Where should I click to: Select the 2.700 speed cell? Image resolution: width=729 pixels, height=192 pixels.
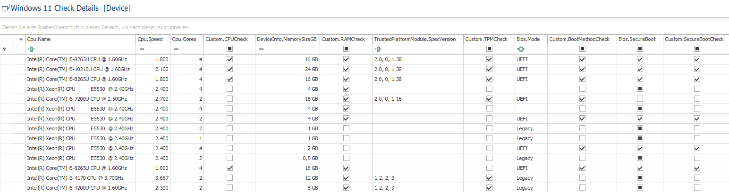[x=153, y=99]
